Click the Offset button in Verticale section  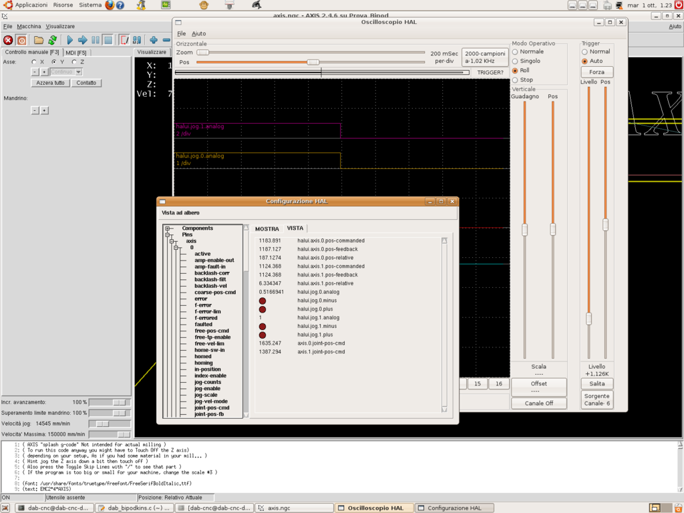point(539,387)
